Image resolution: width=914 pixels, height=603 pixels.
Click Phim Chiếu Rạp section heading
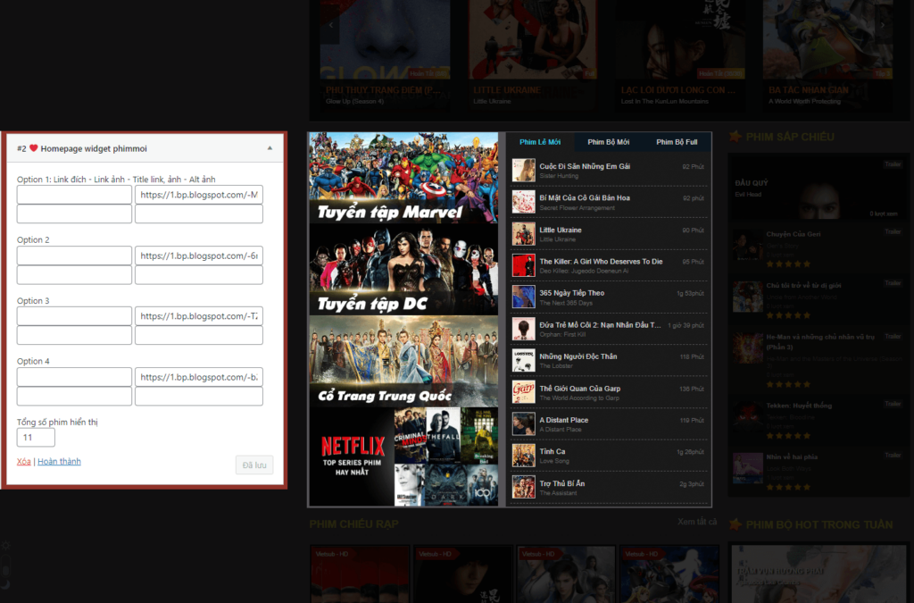pos(354,523)
